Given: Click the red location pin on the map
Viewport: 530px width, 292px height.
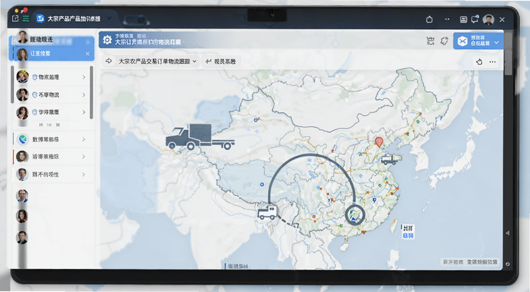Looking at the screenshot, I should (379, 142).
